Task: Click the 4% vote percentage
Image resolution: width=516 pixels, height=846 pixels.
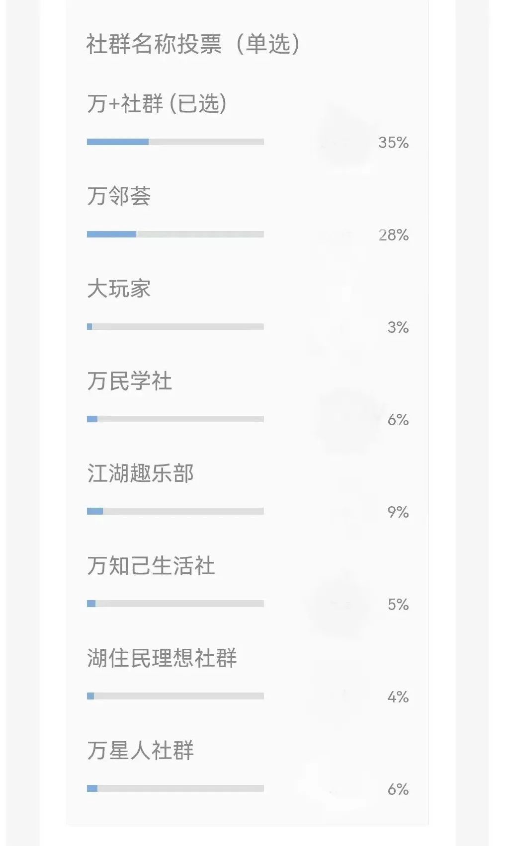Action: (x=398, y=697)
